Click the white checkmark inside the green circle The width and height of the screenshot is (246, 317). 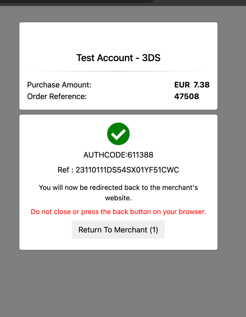(x=118, y=134)
